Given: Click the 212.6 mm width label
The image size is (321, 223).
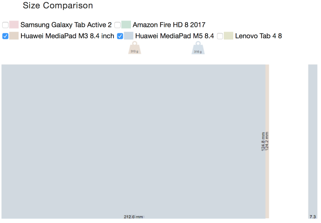Looking at the screenshot, I should coord(133,217).
